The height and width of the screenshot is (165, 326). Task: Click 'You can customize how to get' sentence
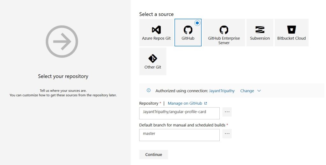[x=63, y=95]
